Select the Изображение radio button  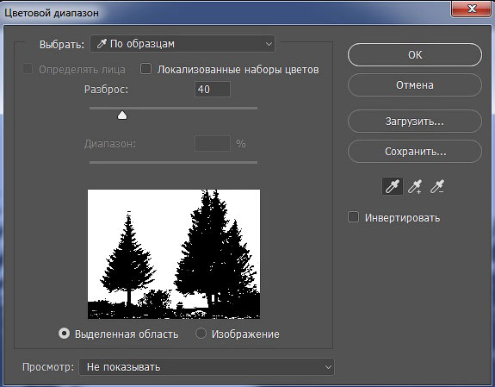[201, 334]
